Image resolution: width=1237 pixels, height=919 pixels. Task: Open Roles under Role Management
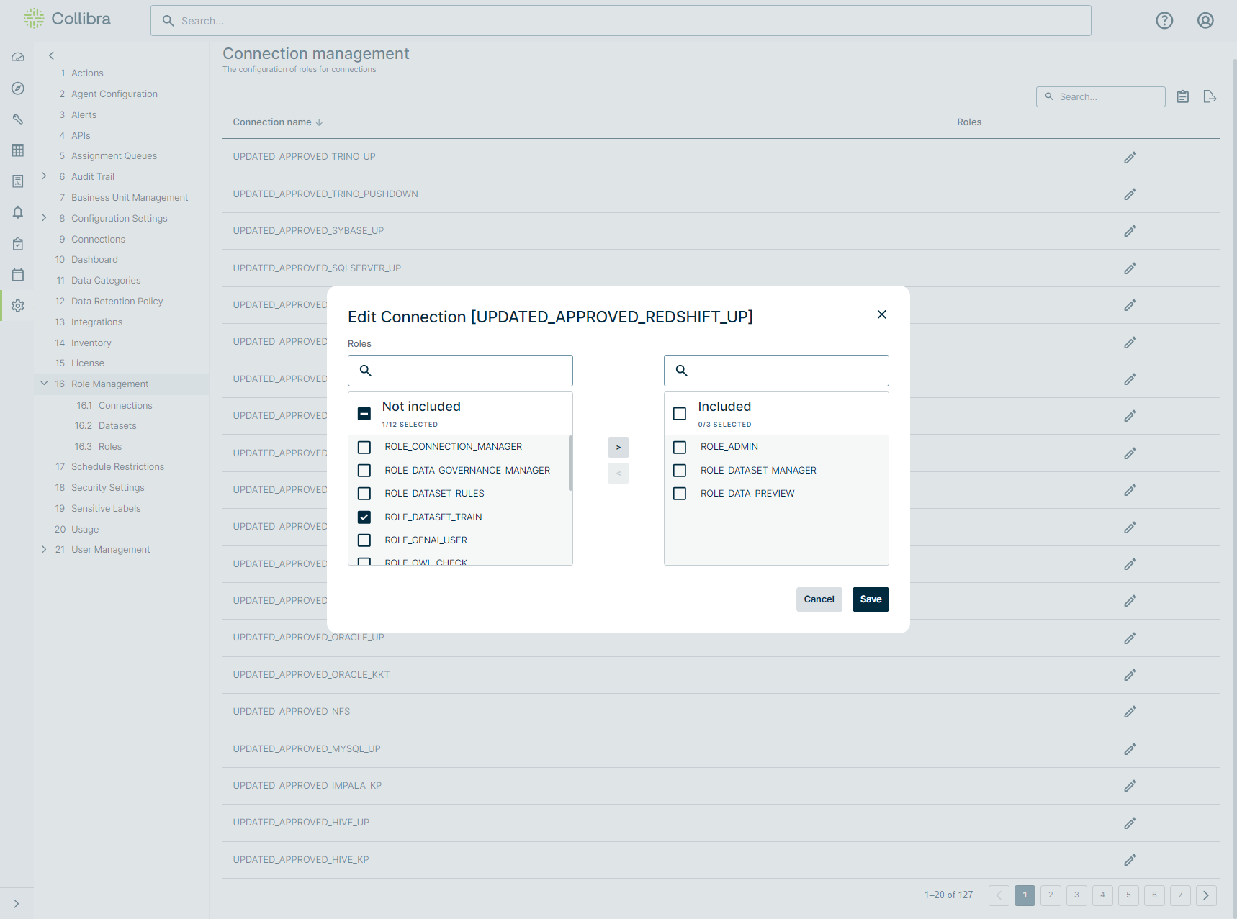coord(110,447)
